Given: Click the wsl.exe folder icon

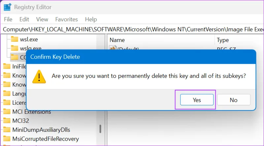Looking at the screenshot, I should 15,39.
